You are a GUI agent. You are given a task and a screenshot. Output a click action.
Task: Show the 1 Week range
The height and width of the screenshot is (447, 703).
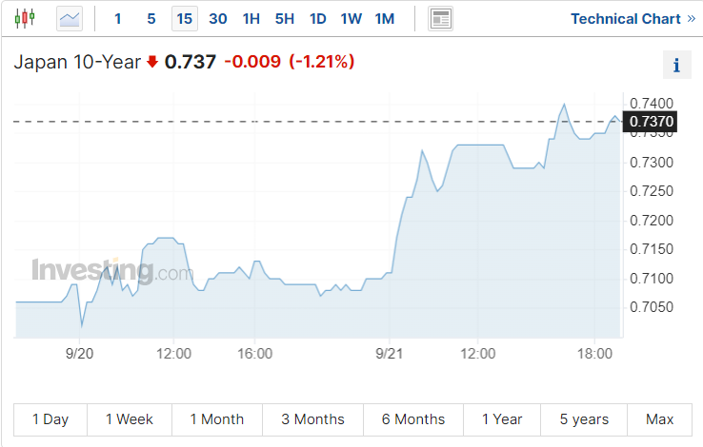(x=130, y=419)
